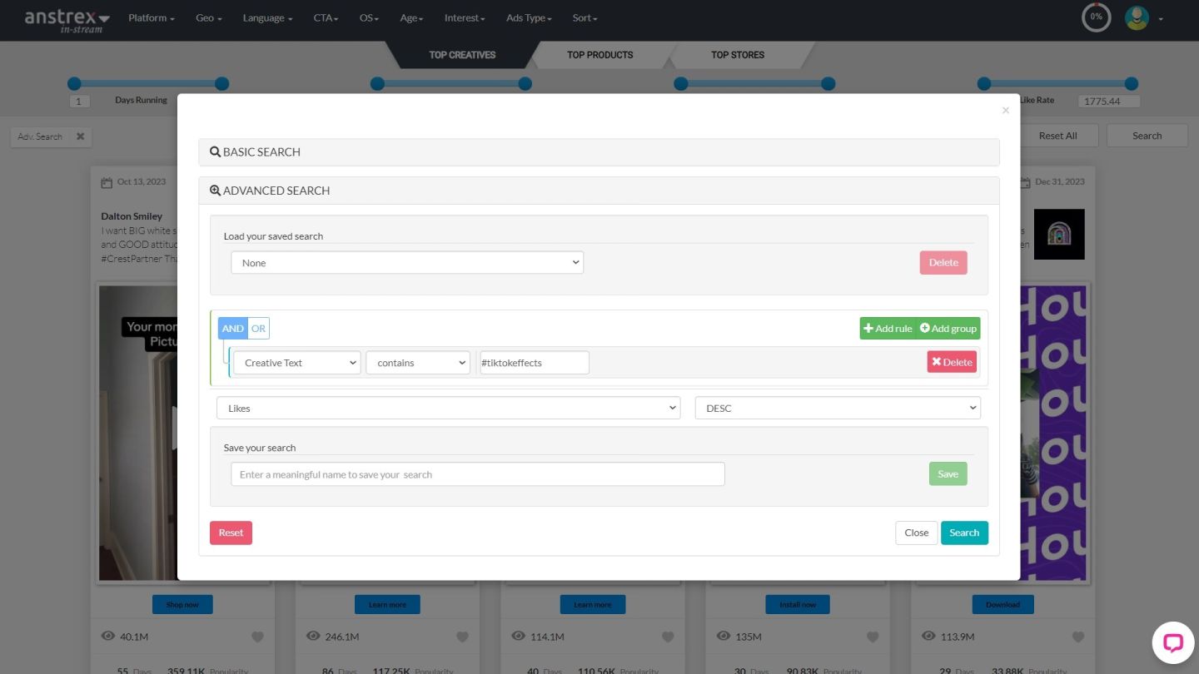Click the left Days Running slider handle
Image resolution: width=1199 pixels, height=674 pixels.
pos(74,83)
